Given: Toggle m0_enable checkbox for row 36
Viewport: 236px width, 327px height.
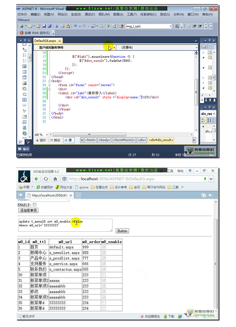Looking at the screenshot, I should (x=104, y=308).
